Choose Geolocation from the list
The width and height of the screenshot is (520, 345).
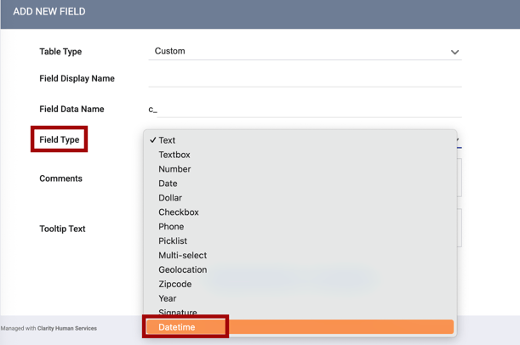click(x=182, y=270)
